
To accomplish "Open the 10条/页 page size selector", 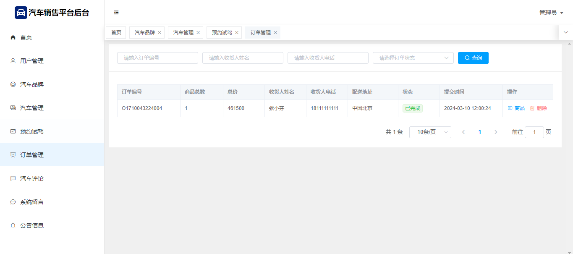I will [430, 132].
